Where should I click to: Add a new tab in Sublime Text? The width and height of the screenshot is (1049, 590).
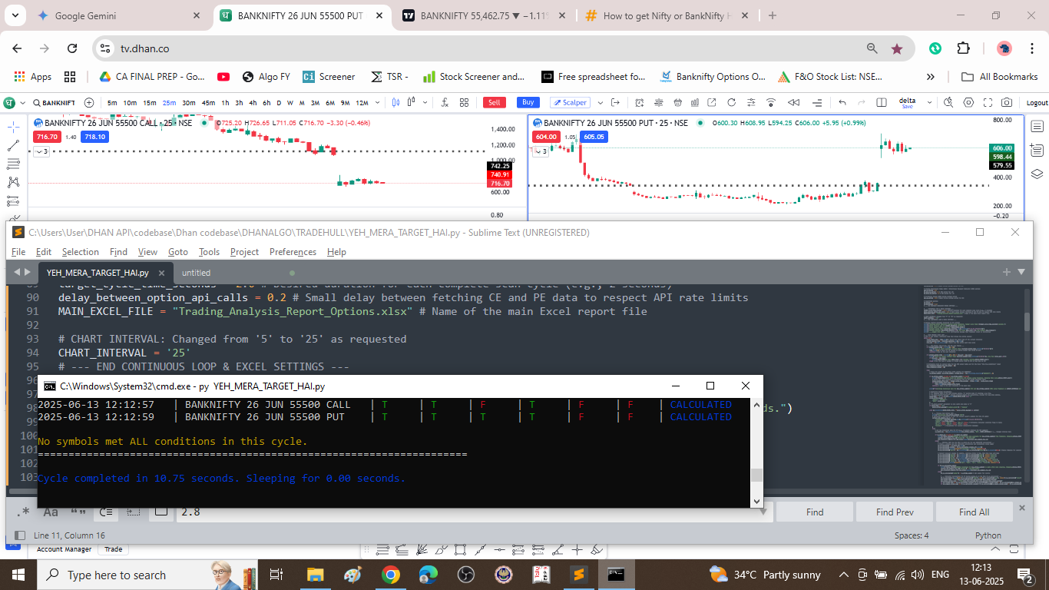(x=1007, y=272)
